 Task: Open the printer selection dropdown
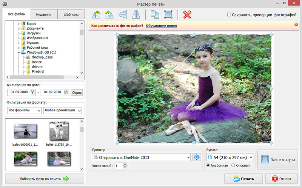point(142,157)
